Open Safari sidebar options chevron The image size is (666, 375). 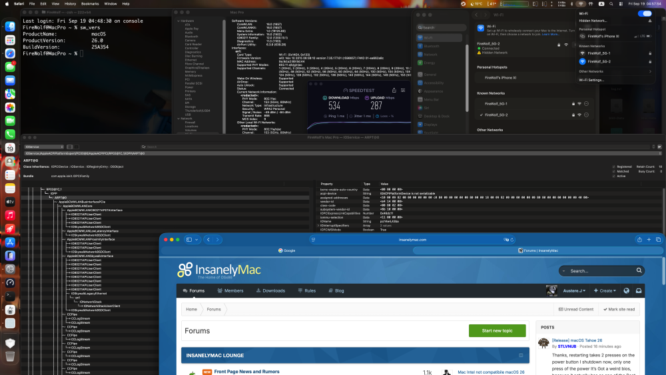click(x=196, y=240)
